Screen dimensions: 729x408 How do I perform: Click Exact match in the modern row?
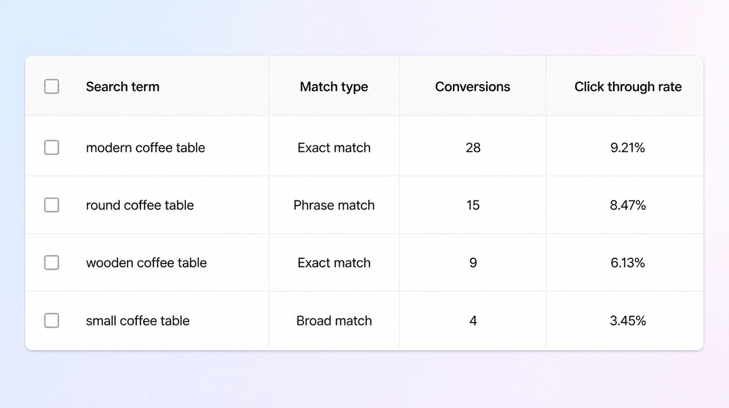(334, 148)
